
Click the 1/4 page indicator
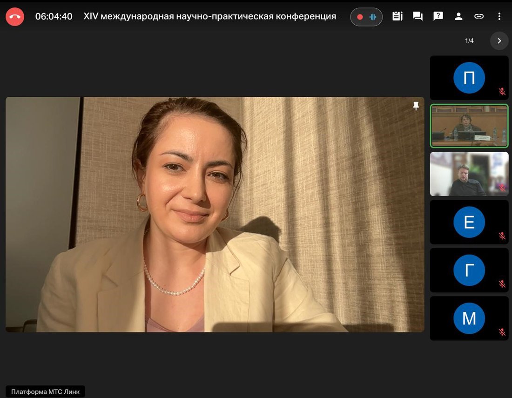coord(469,41)
